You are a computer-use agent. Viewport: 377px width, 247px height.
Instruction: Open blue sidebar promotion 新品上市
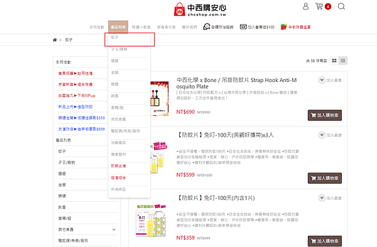tap(75, 107)
